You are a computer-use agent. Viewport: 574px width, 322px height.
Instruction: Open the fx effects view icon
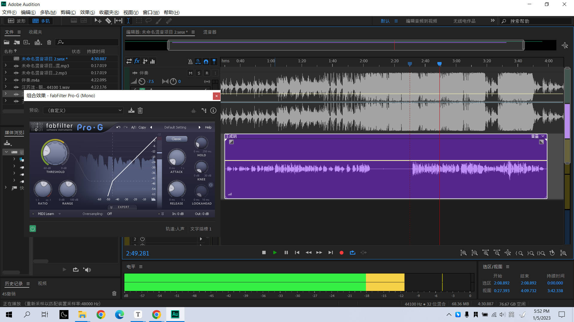point(137,61)
